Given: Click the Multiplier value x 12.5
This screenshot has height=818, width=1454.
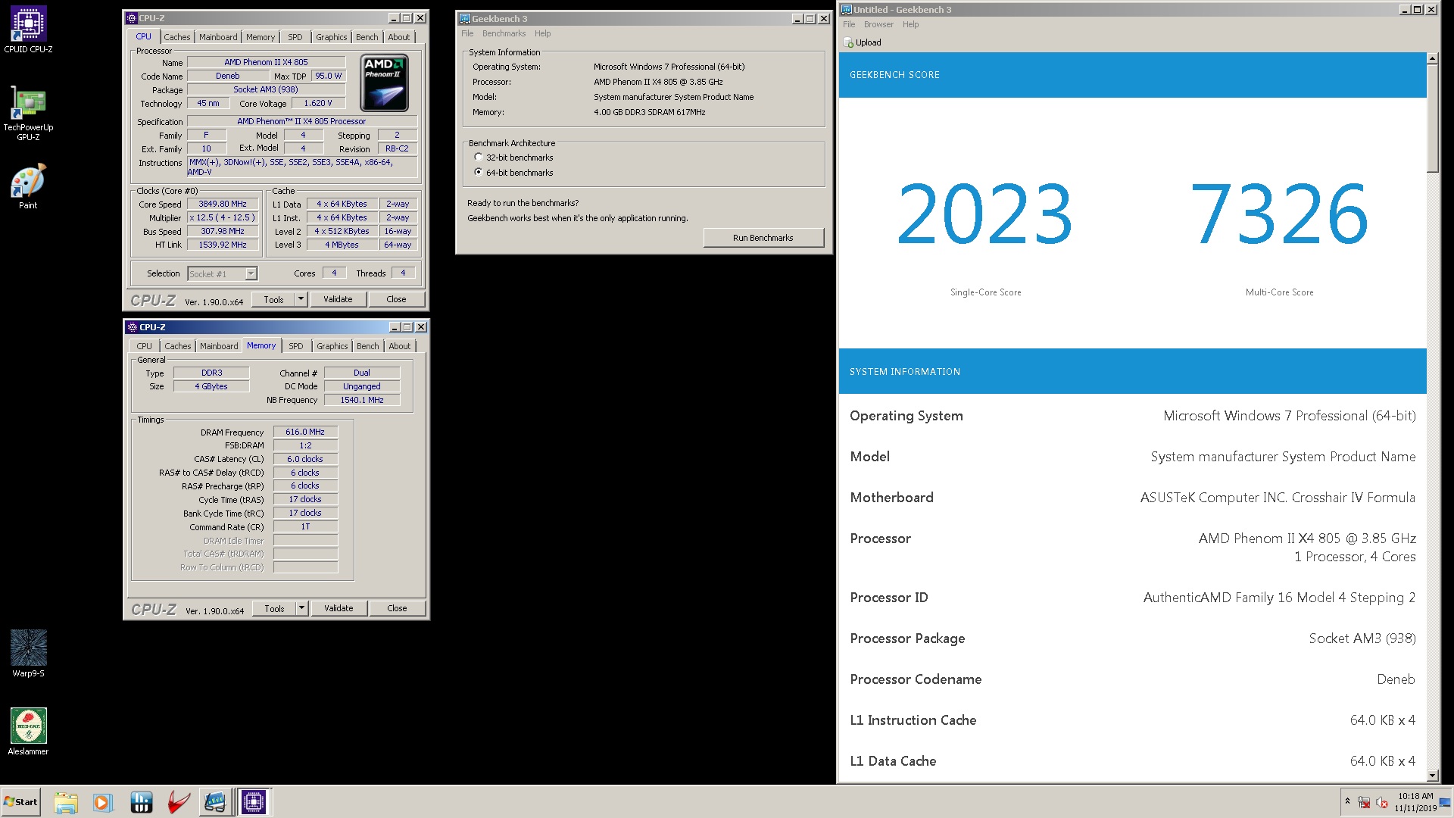Looking at the screenshot, I should coord(223,217).
